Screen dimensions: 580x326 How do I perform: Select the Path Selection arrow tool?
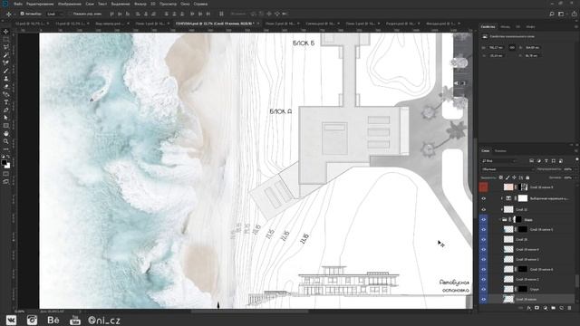6,118
